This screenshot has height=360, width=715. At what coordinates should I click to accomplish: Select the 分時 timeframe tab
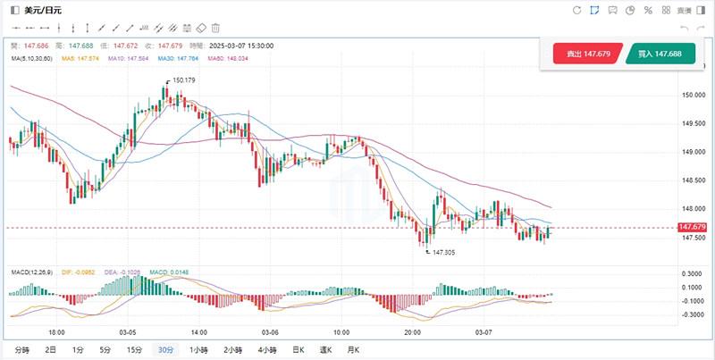(22, 349)
